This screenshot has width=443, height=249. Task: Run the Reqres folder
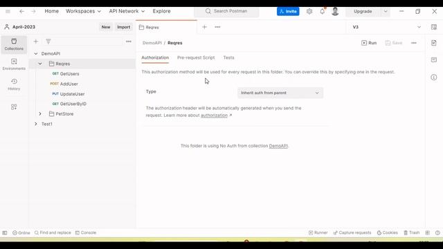coord(369,43)
